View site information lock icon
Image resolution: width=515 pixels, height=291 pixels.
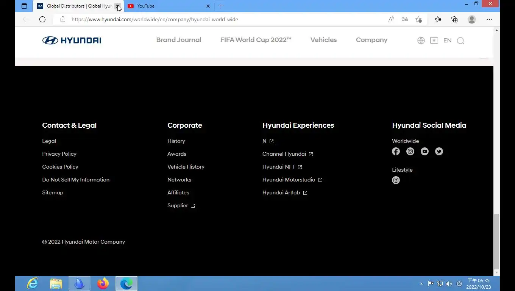point(63,19)
